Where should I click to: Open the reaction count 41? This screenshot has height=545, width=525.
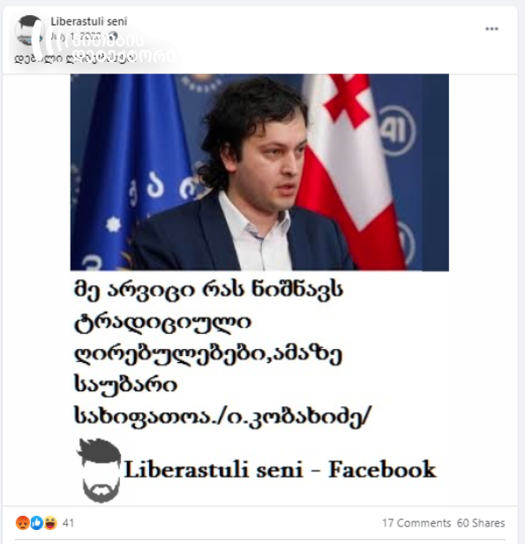[68, 523]
